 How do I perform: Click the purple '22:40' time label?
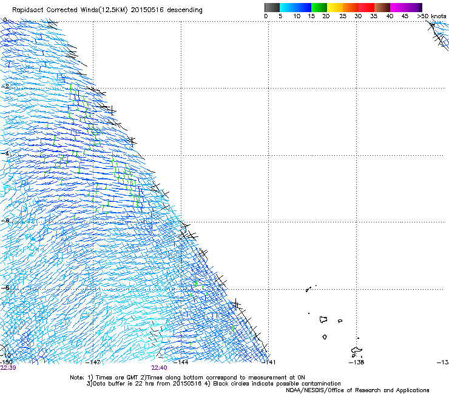[x=159, y=368]
